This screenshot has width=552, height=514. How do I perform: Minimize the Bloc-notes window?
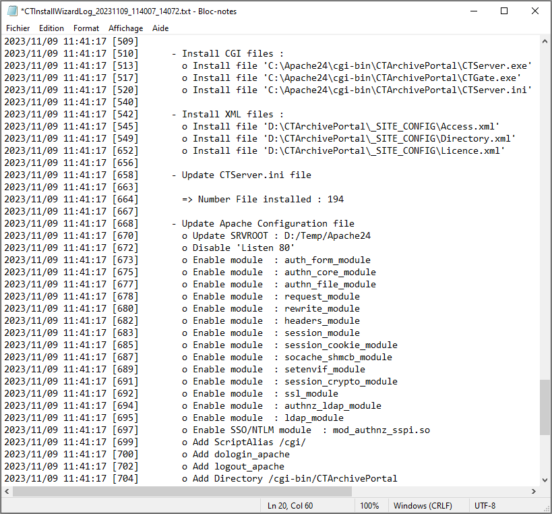coord(474,11)
